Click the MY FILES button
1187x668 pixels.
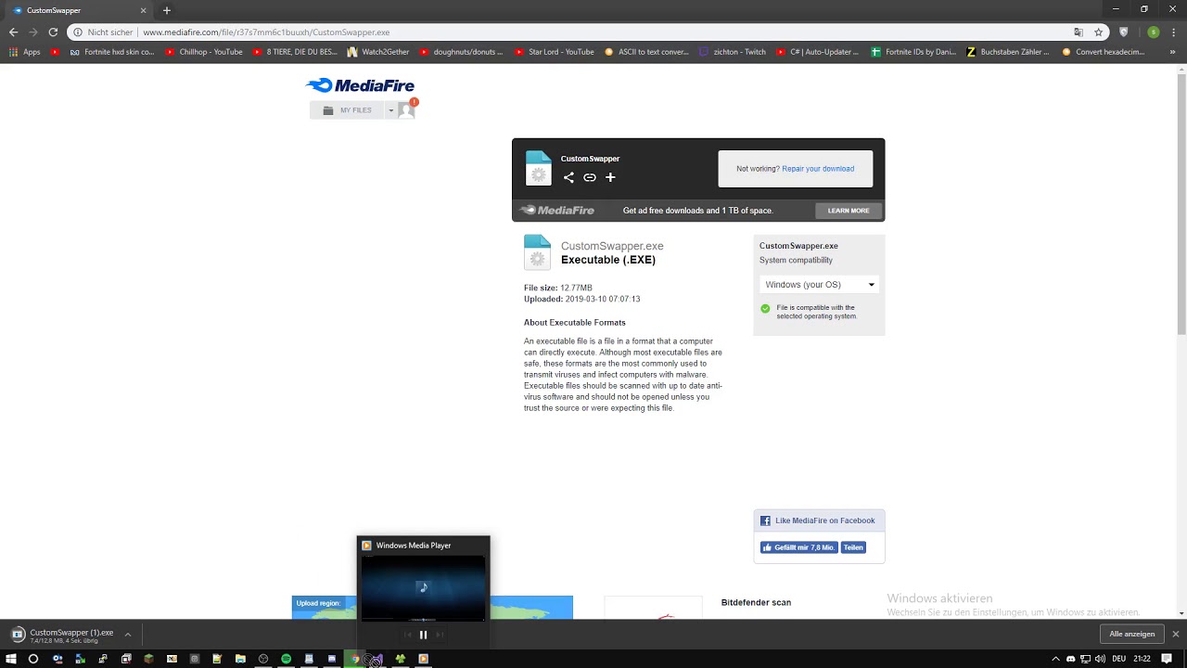[348, 110]
